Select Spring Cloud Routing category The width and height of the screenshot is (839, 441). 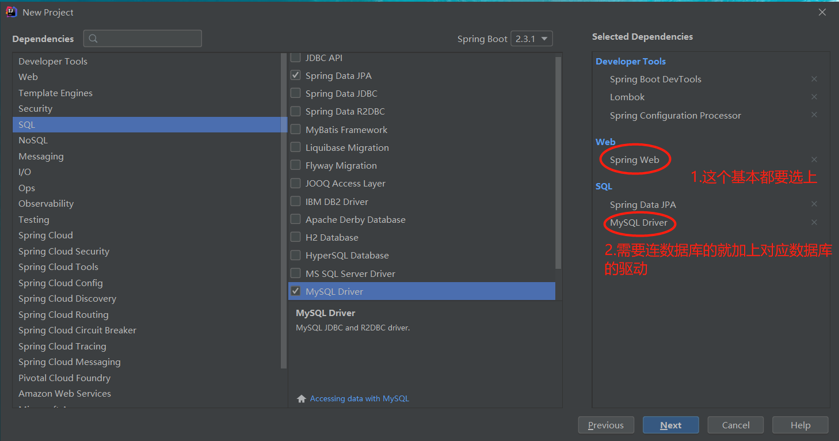tap(147, 314)
